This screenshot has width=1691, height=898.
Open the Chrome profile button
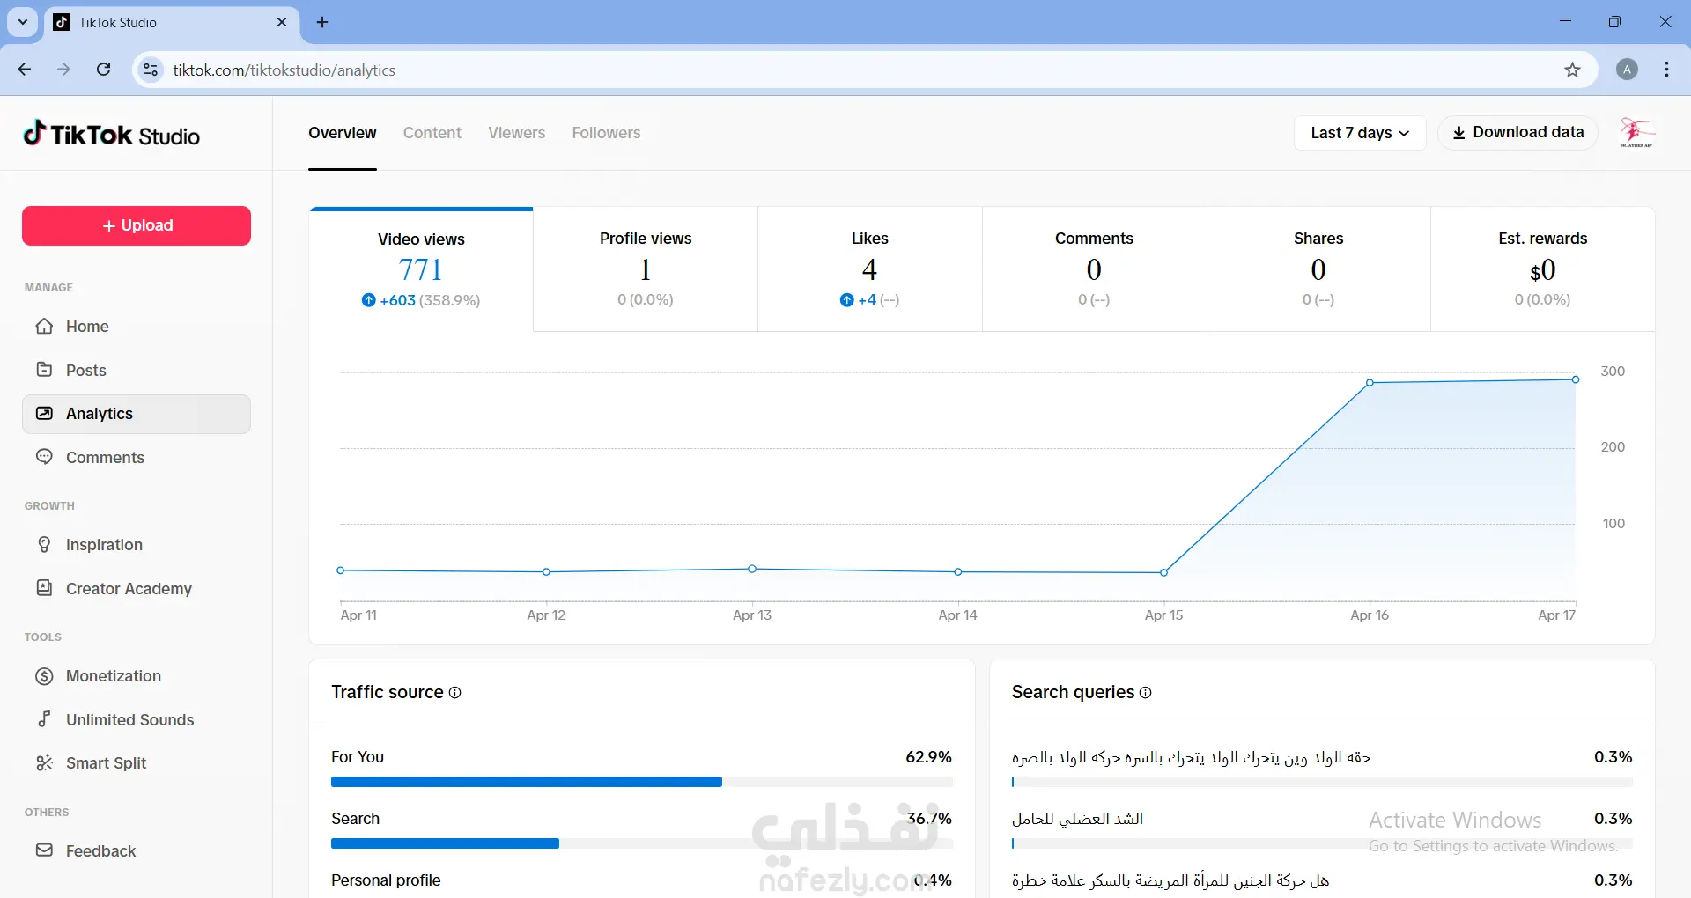coord(1627,70)
